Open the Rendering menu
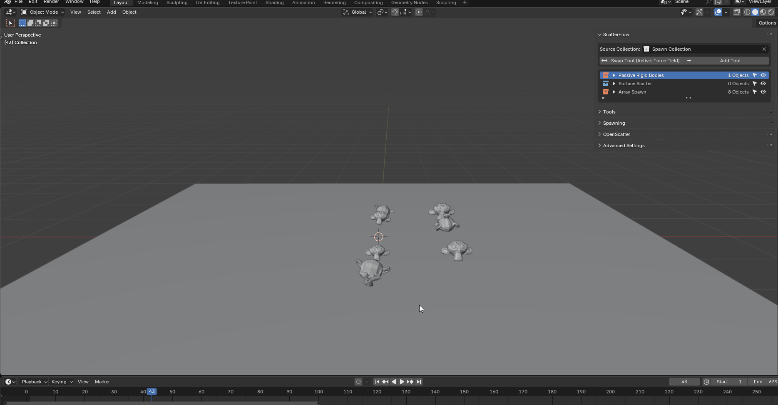 pyautogui.click(x=334, y=2)
